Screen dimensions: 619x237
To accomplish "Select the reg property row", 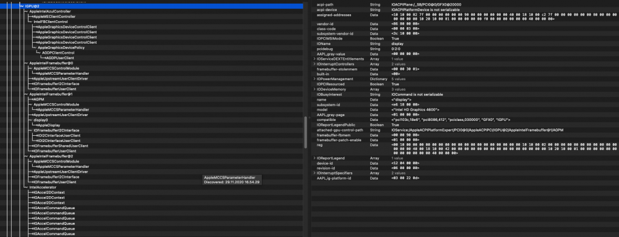I will click(465, 149).
